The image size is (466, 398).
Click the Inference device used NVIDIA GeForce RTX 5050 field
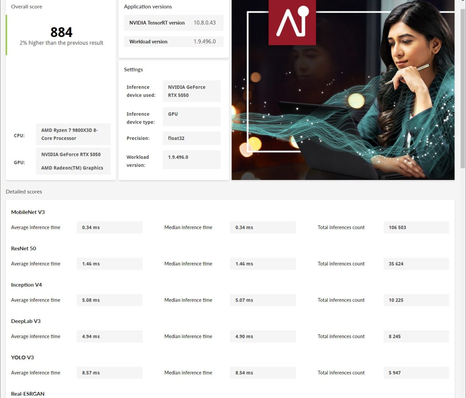[x=191, y=91]
